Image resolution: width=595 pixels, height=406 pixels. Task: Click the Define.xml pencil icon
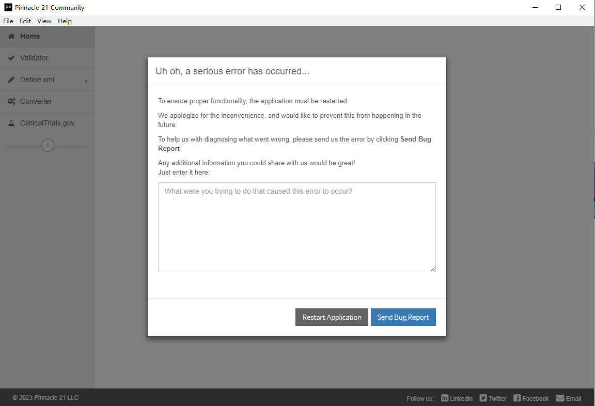point(11,80)
